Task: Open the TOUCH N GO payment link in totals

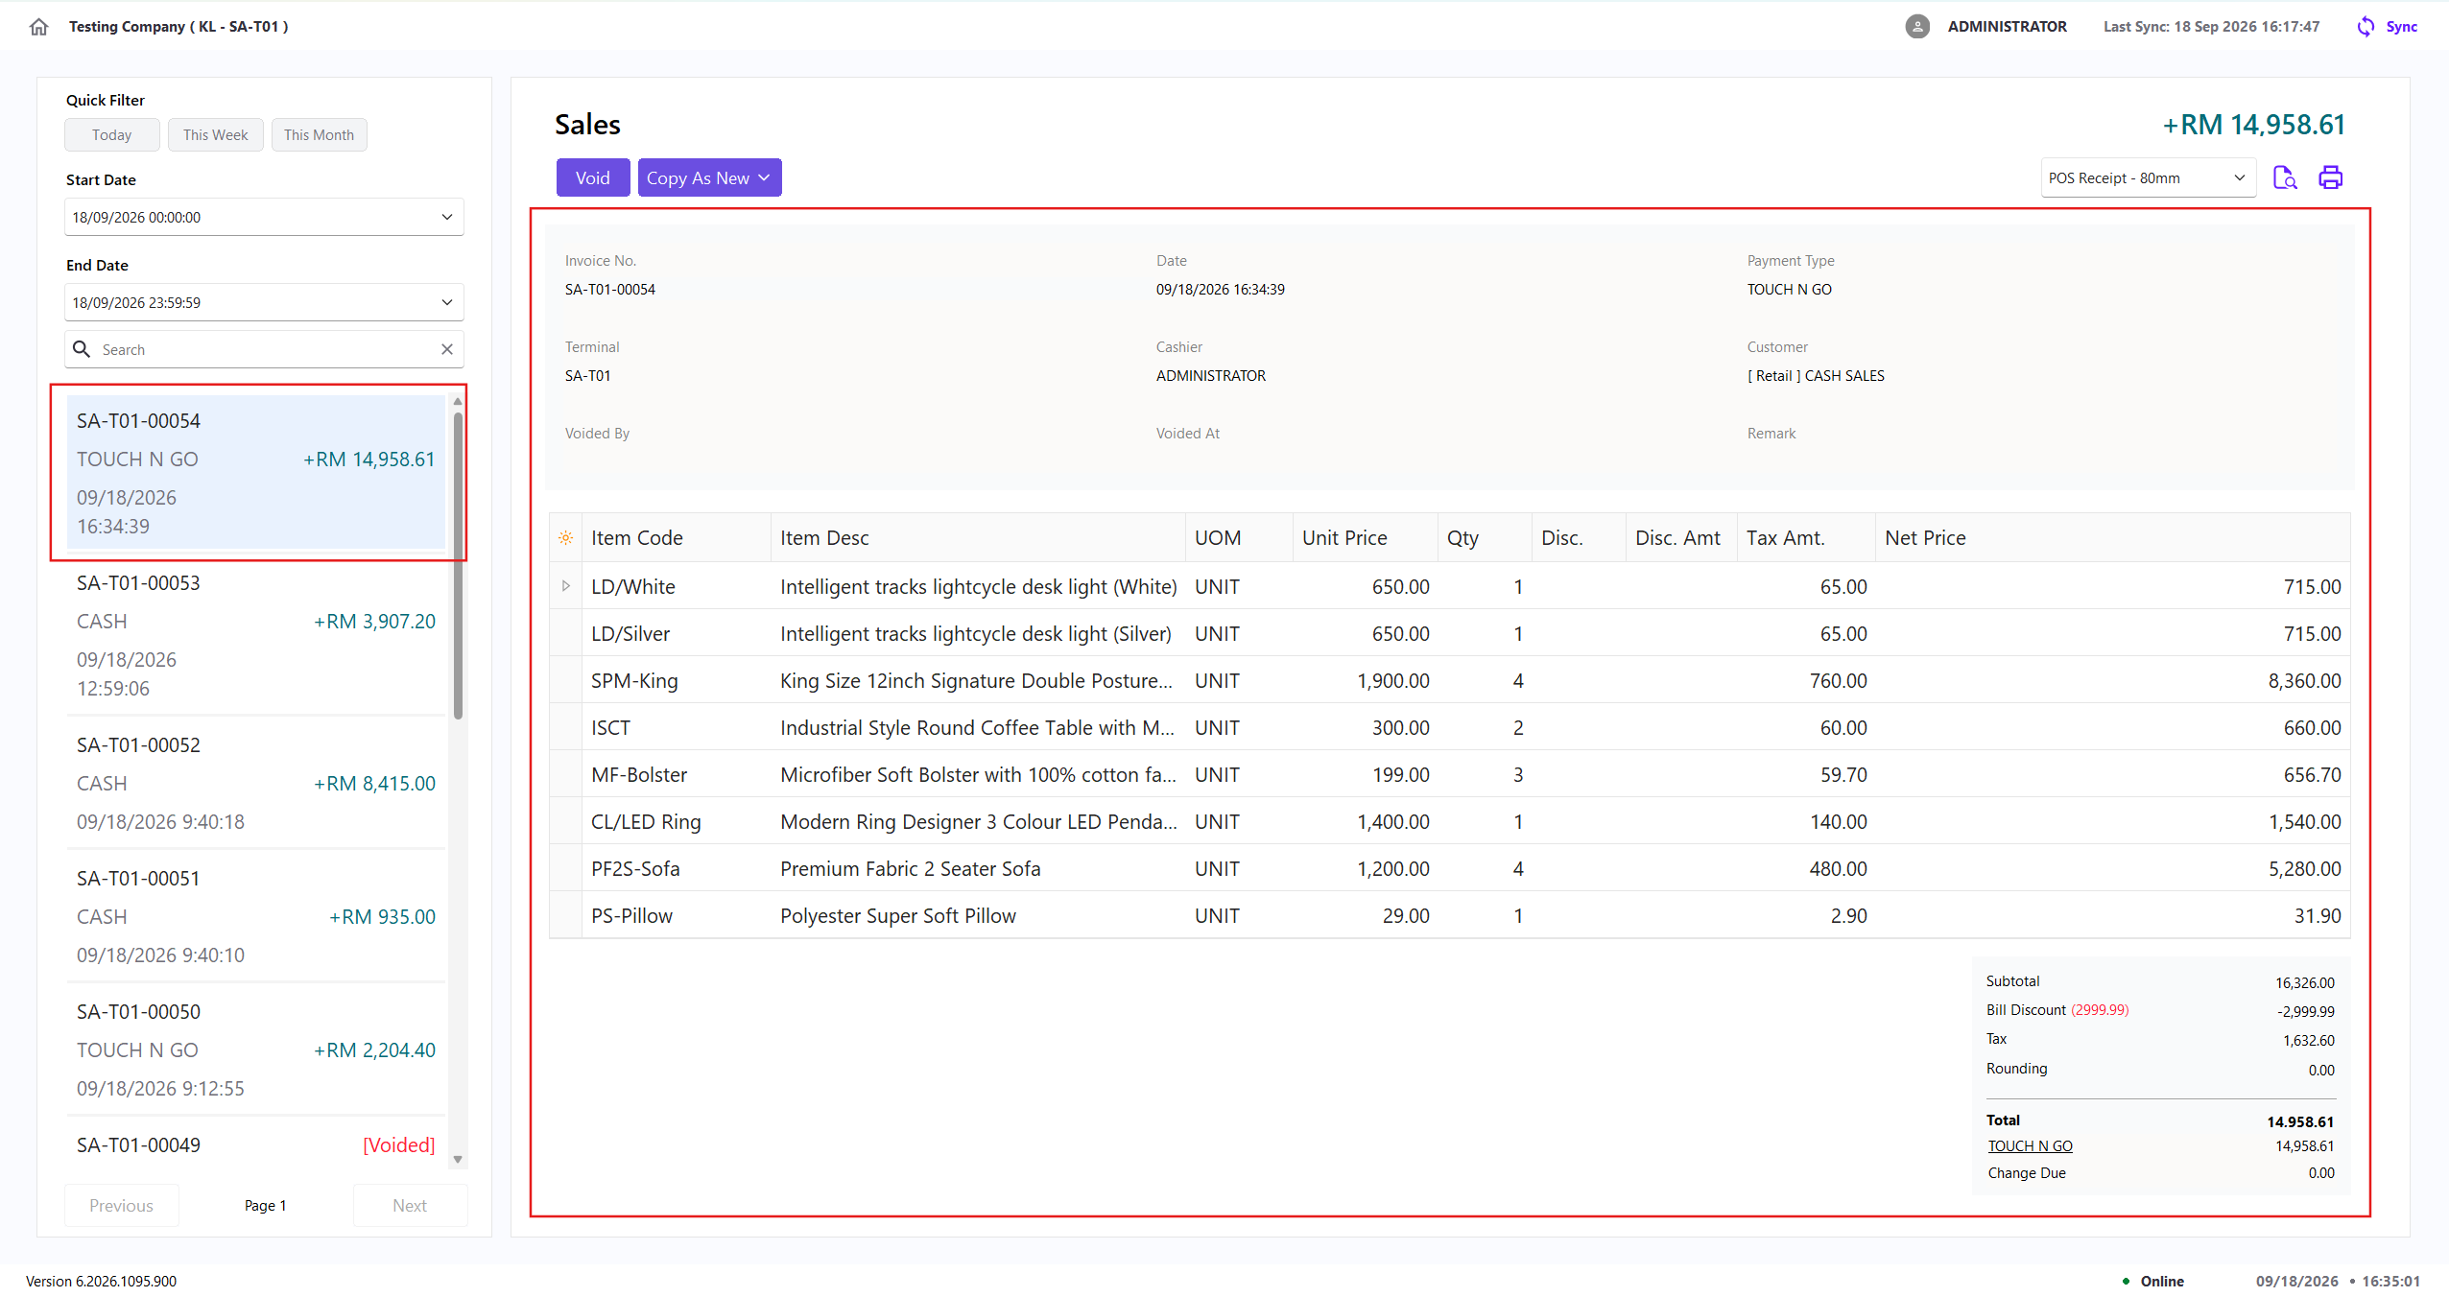Action: 2031,1146
